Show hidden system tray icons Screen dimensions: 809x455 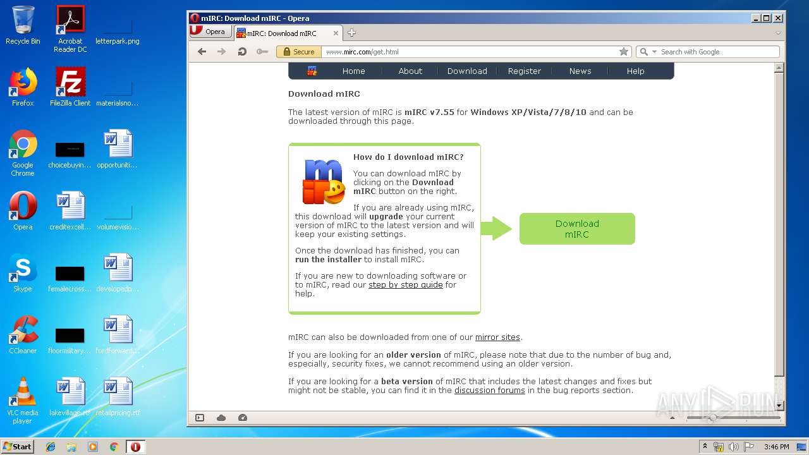pyautogui.click(x=705, y=447)
